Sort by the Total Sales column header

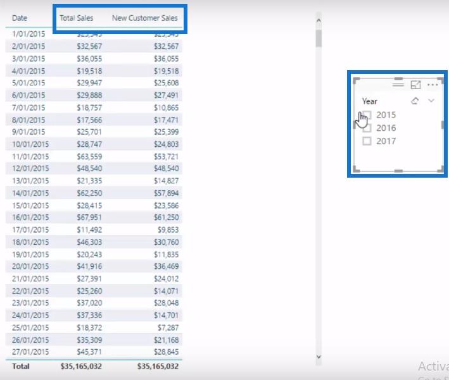click(x=76, y=18)
